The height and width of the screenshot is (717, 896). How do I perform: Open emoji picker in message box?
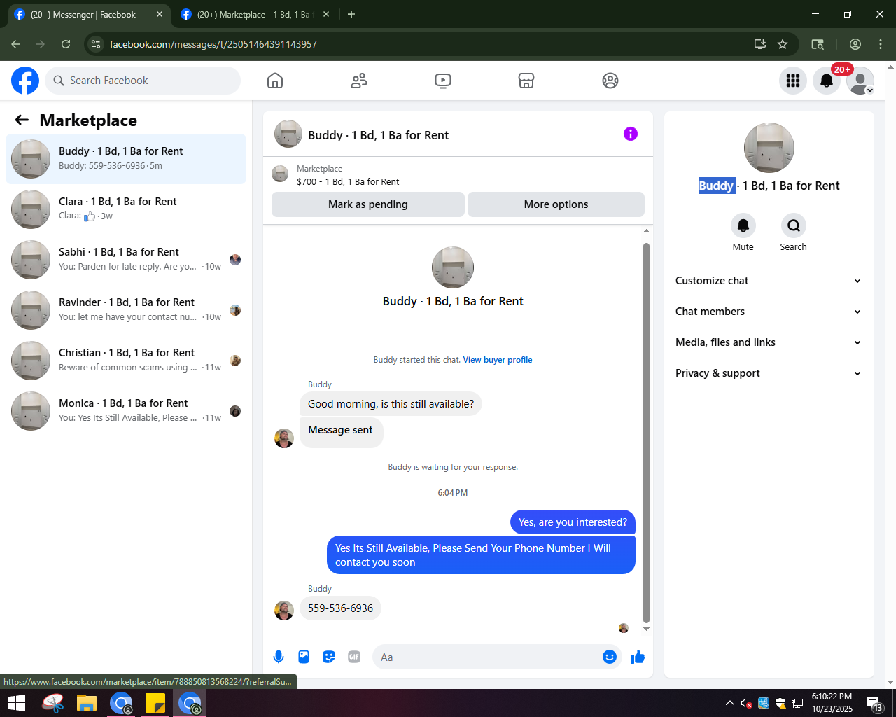pyautogui.click(x=610, y=657)
